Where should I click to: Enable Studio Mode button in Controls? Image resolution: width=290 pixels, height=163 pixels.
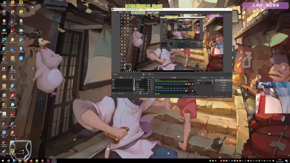click(223, 85)
